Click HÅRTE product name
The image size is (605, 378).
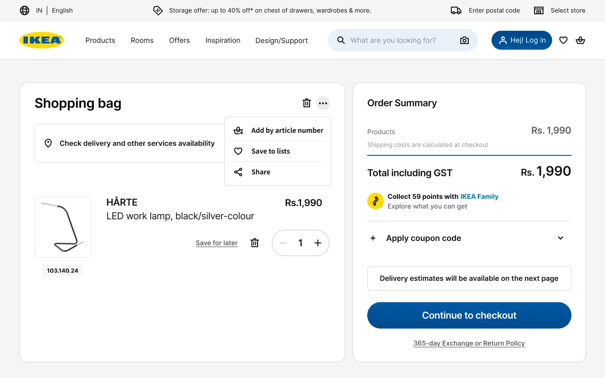pyautogui.click(x=122, y=202)
